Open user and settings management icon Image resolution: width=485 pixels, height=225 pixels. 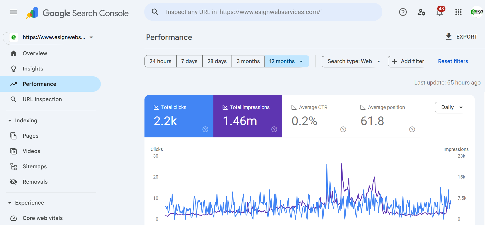click(x=421, y=12)
